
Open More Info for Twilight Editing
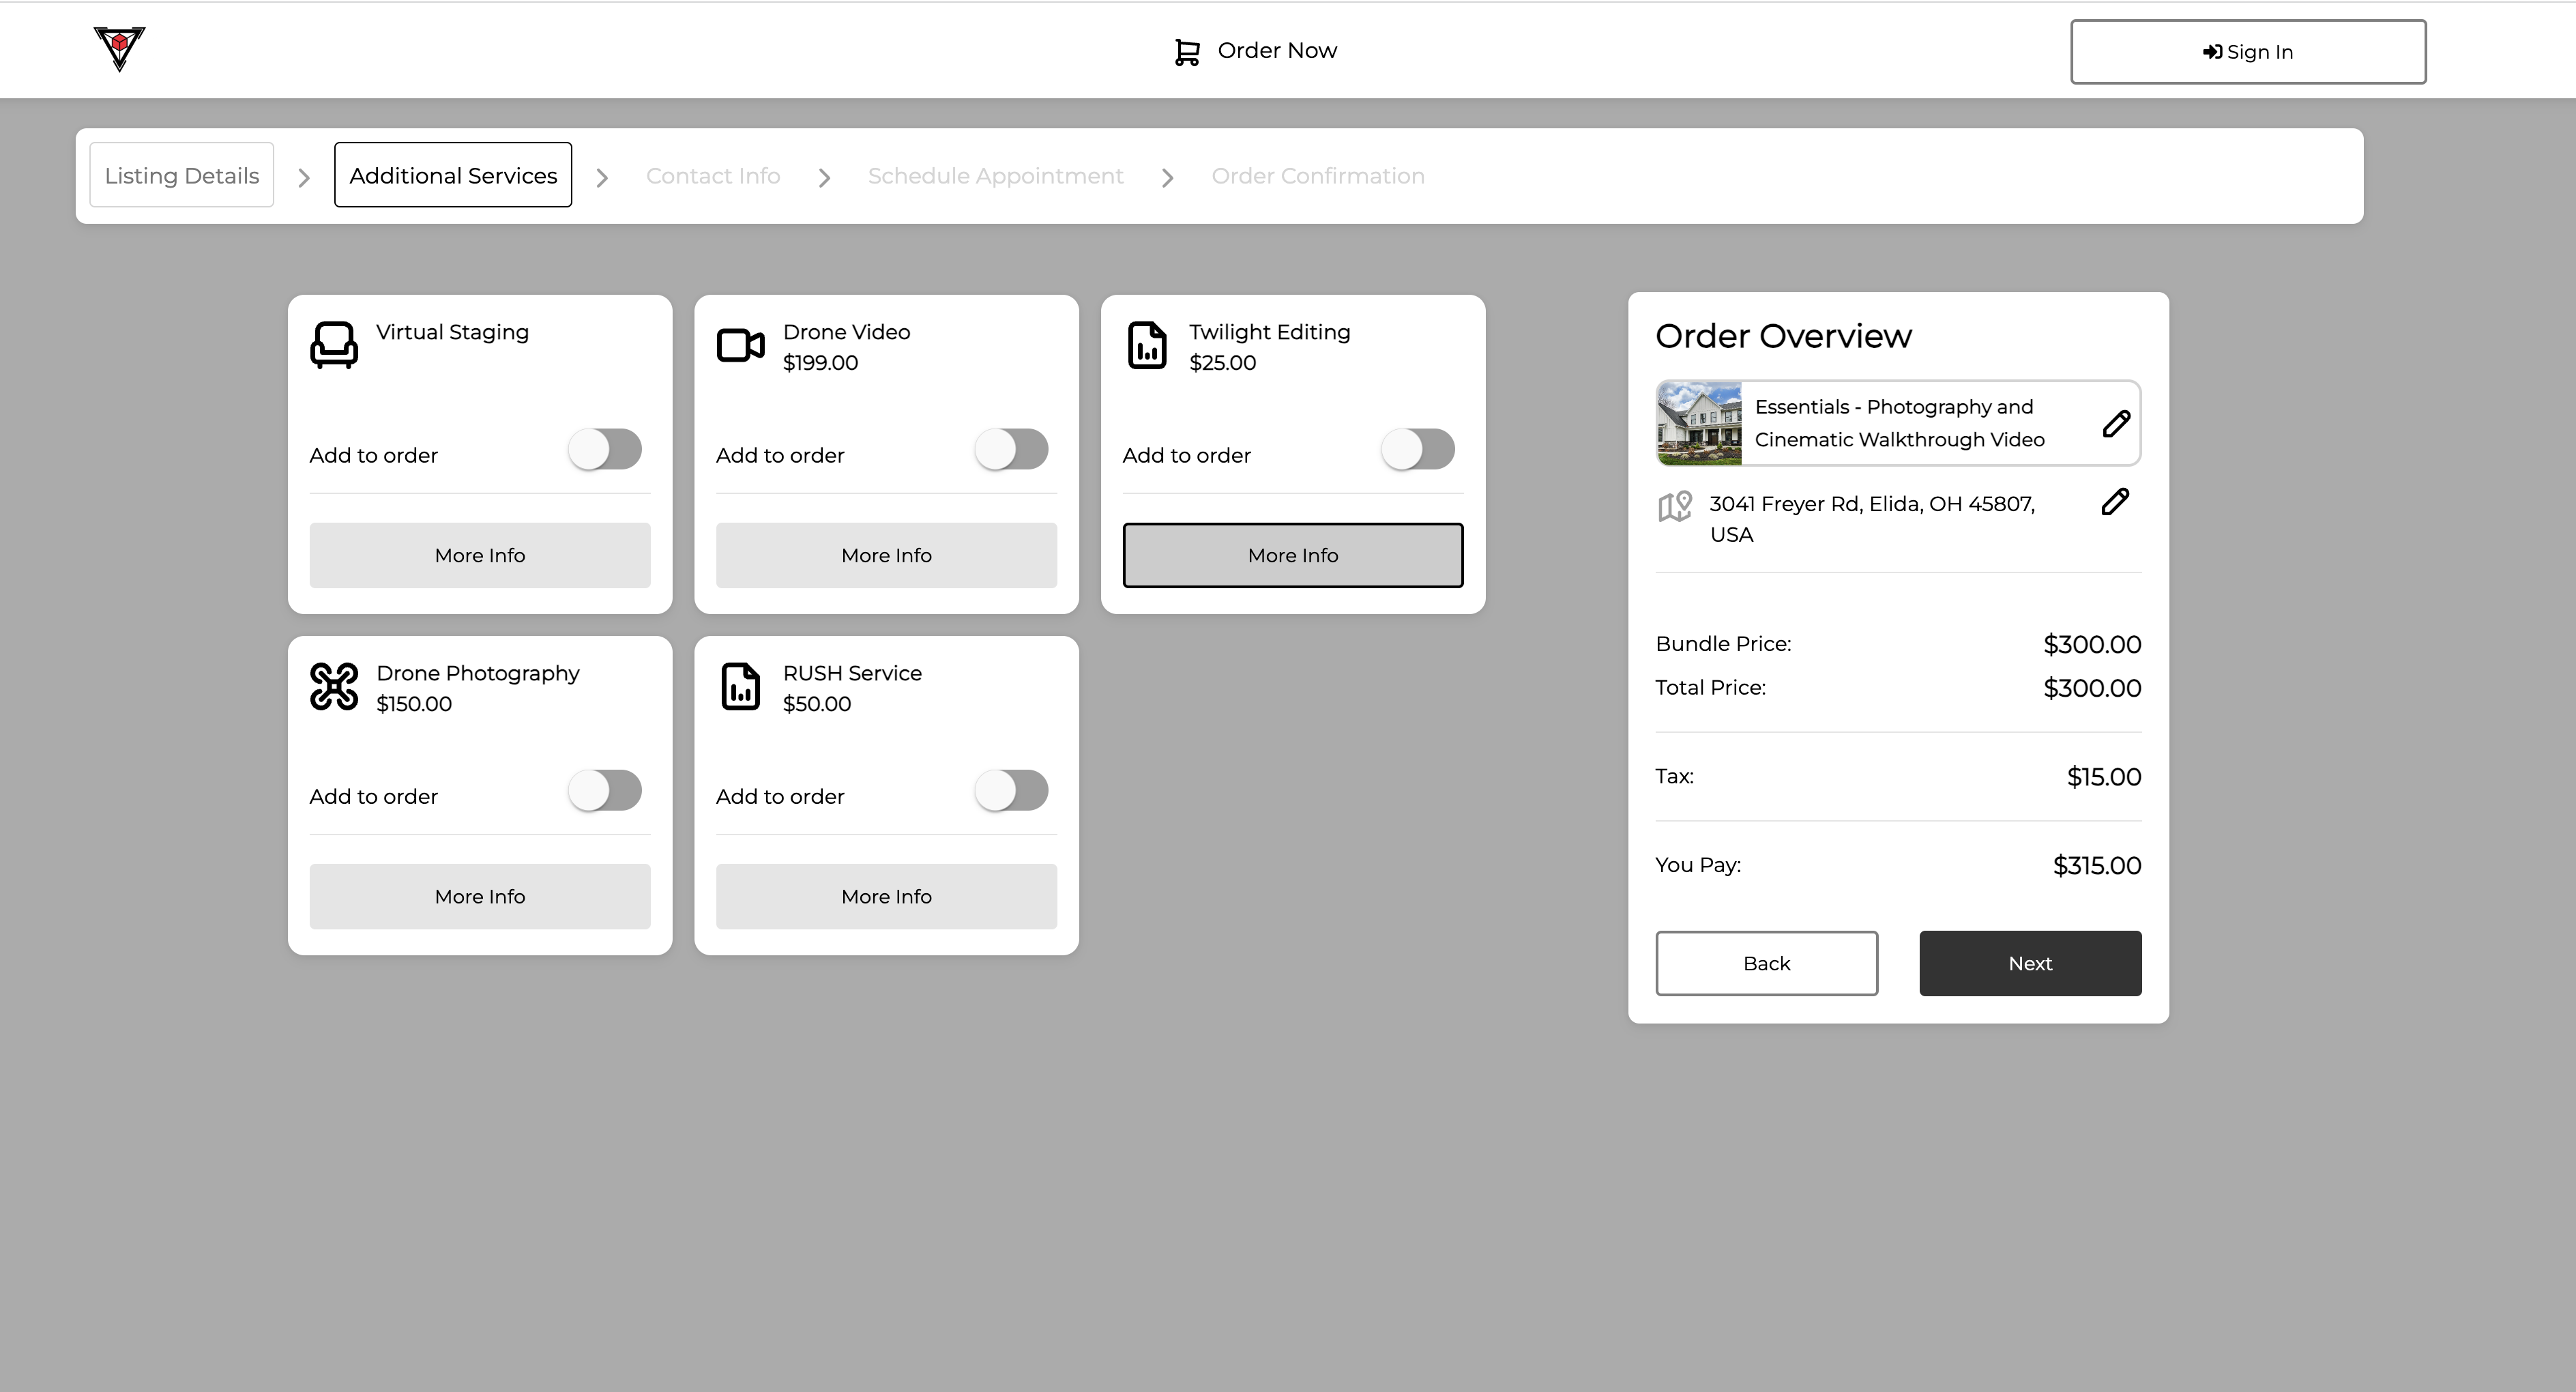1293,555
